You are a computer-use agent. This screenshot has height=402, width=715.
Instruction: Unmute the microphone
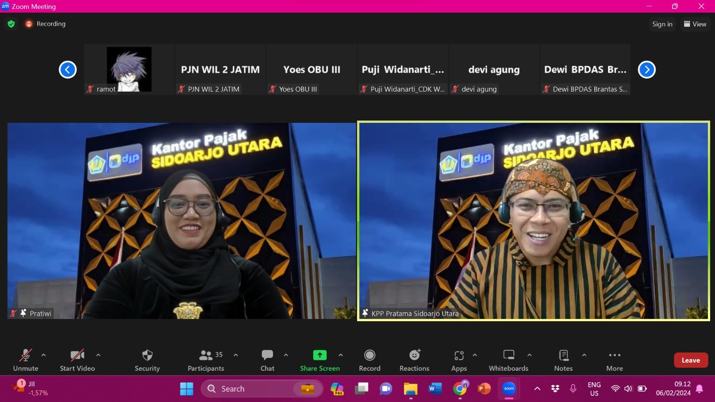click(x=25, y=356)
